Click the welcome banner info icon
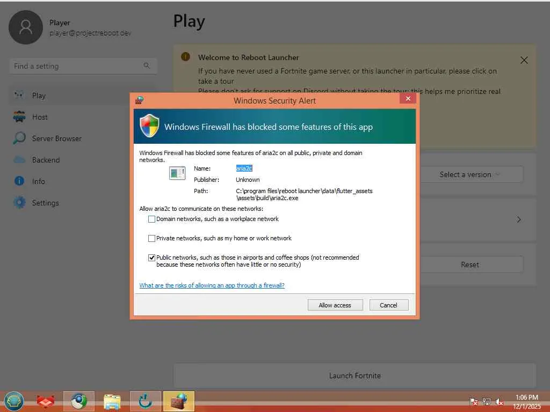This screenshot has width=550, height=412. pyautogui.click(x=185, y=56)
